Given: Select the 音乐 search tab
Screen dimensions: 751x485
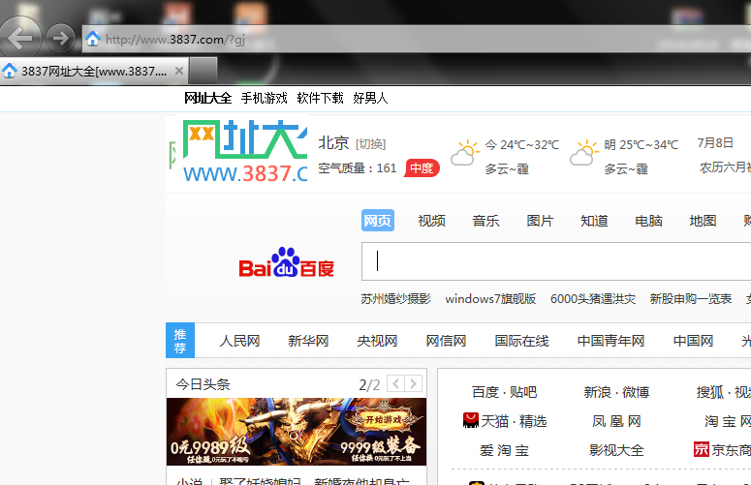Looking at the screenshot, I should click(485, 221).
